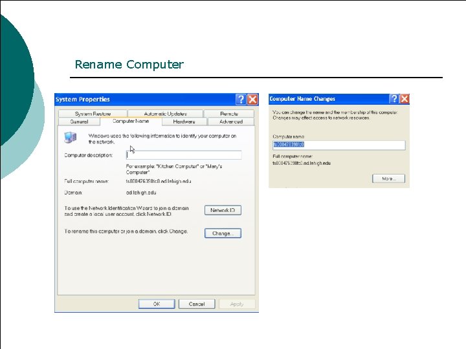Open the System Restore tab

pyautogui.click(x=93, y=114)
